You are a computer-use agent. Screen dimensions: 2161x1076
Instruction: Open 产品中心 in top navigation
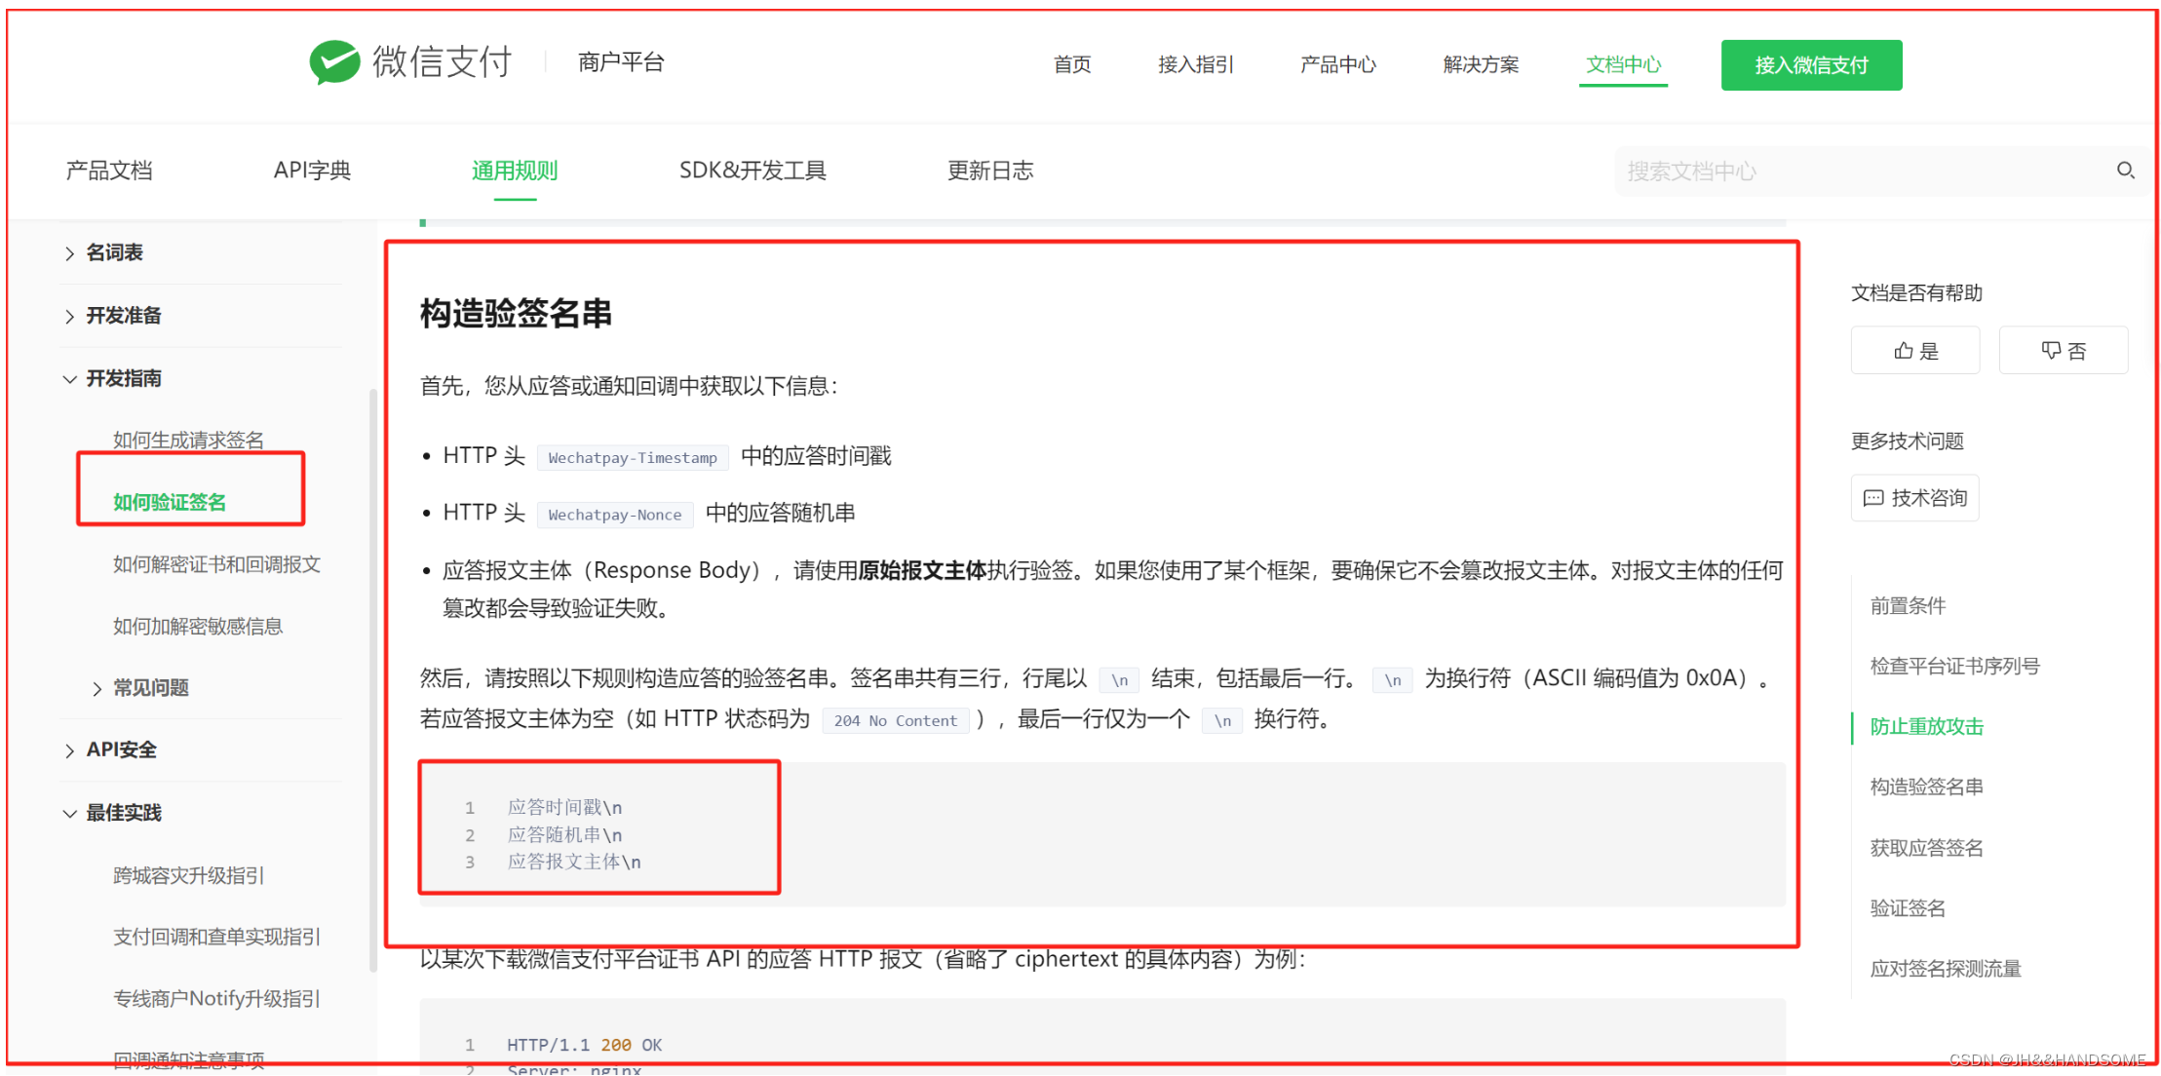[x=1337, y=64]
